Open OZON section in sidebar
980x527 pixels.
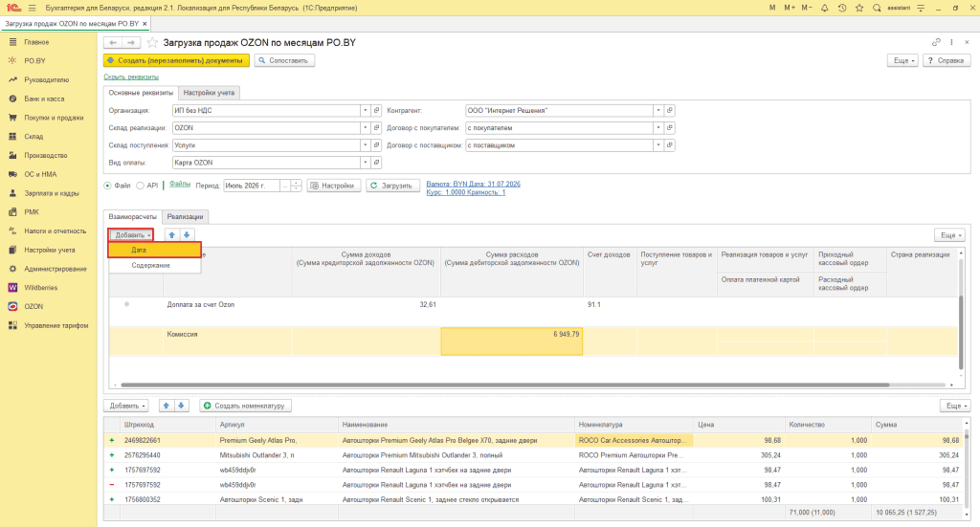coord(33,307)
